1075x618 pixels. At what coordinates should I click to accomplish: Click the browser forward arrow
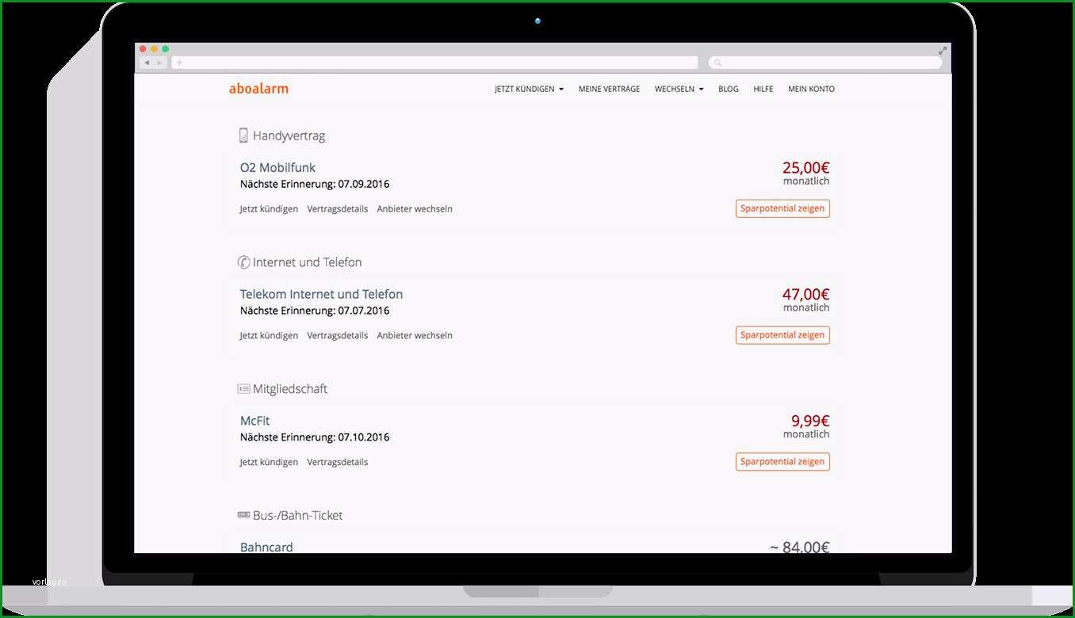(159, 63)
